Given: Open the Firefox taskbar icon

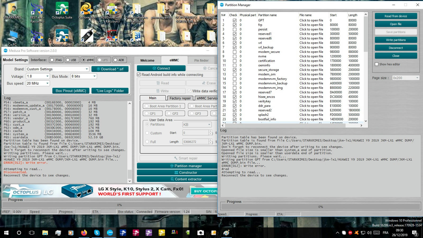Looking at the screenshot, I should (x=84, y=233).
